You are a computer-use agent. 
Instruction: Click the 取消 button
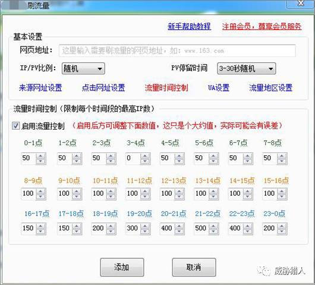point(194,267)
